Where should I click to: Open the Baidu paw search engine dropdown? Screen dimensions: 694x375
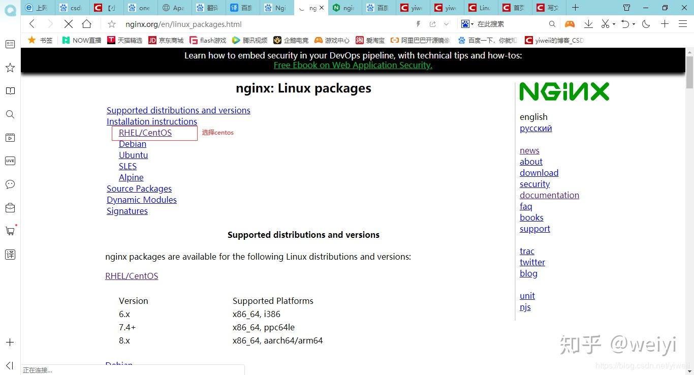pyautogui.click(x=467, y=24)
